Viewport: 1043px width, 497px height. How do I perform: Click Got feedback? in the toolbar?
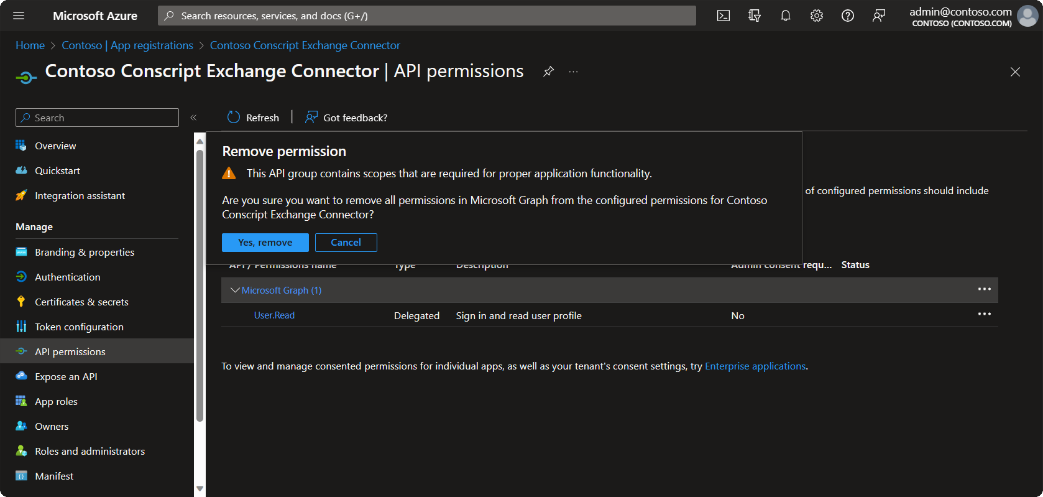tap(346, 118)
